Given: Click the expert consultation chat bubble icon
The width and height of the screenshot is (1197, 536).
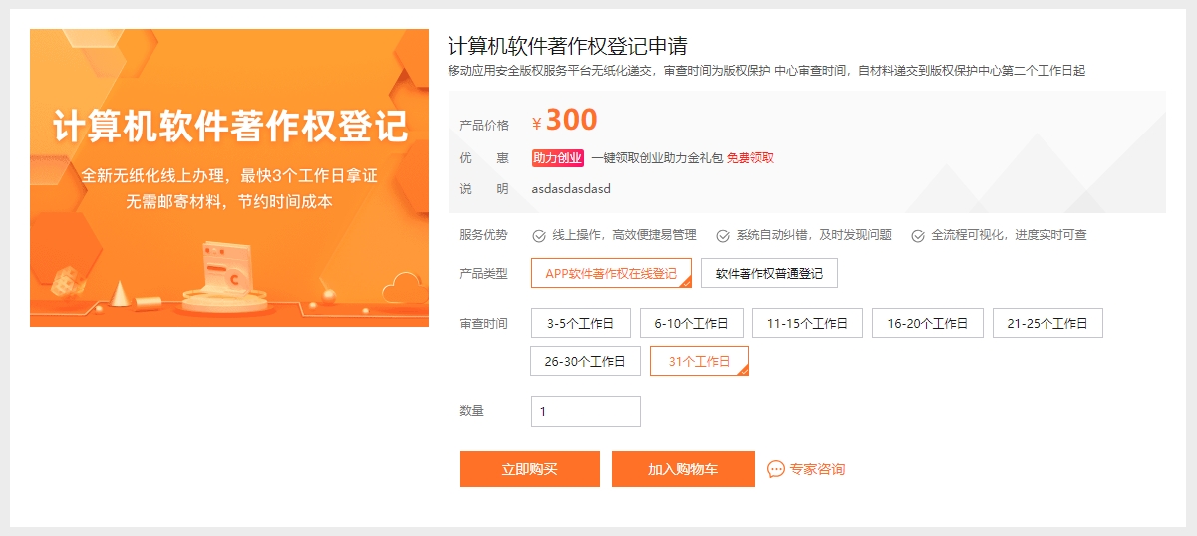Looking at the screenshot, I should [776, 469].
